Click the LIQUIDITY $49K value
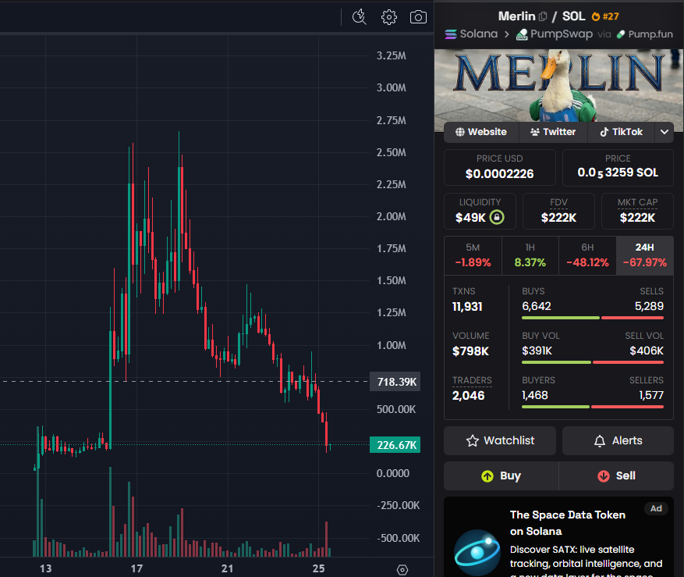Image resolution: width=684 pixels, height=577 pixels. [x=470, y=218]
